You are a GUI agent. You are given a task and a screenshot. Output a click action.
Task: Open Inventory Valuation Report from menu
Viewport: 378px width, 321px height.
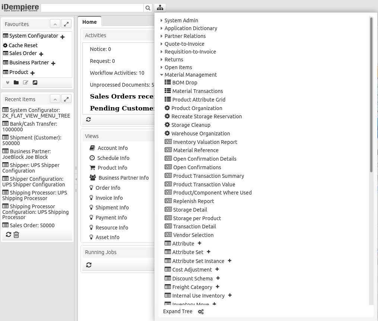point(205,142)
